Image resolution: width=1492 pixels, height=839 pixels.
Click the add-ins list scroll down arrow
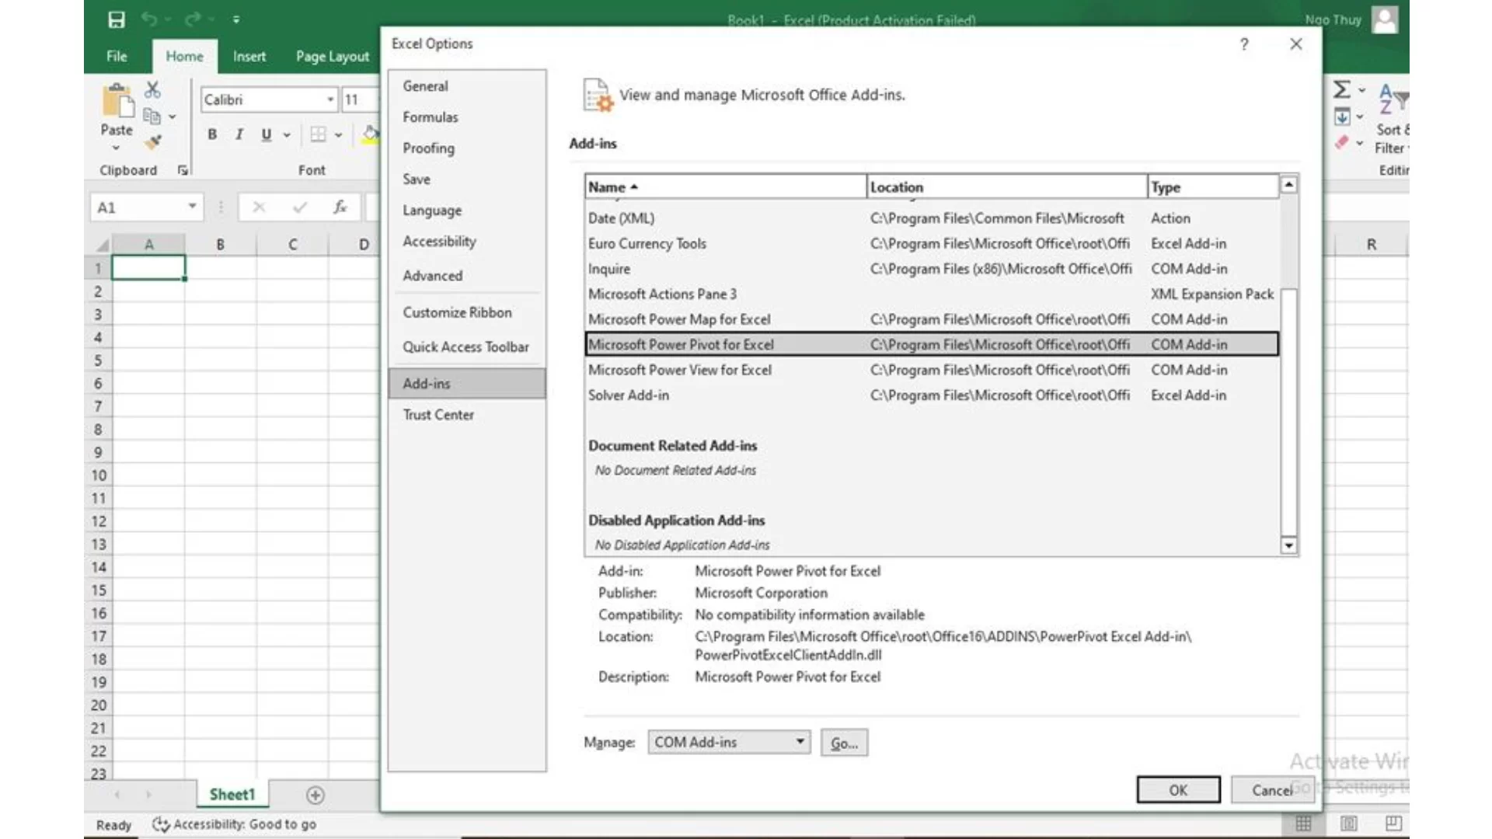pos(1288,545)
